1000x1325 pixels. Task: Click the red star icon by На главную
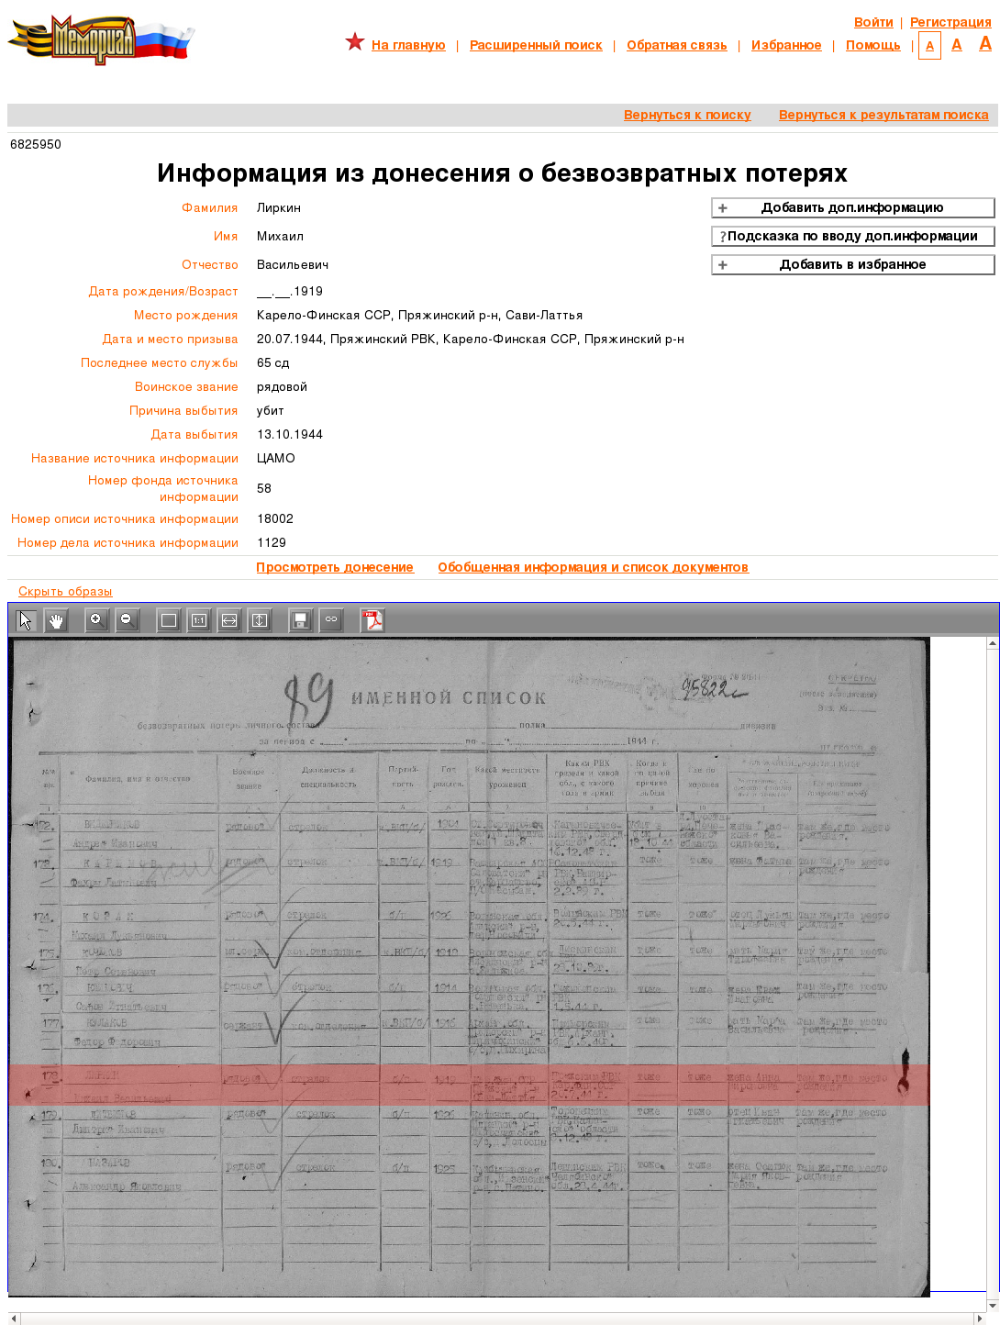pos(355,41)
